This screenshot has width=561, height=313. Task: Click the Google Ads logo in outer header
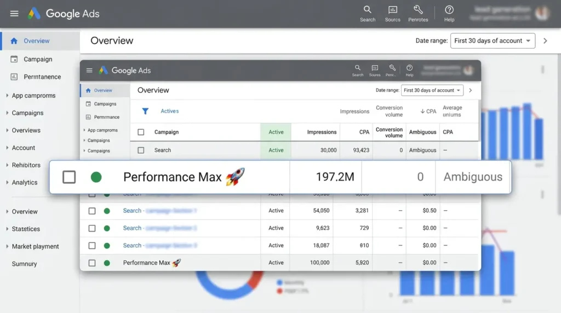tap(34, 14)
